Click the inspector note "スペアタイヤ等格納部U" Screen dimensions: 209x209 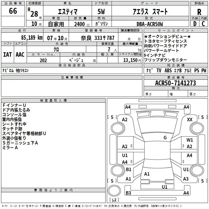click(24, 133)
